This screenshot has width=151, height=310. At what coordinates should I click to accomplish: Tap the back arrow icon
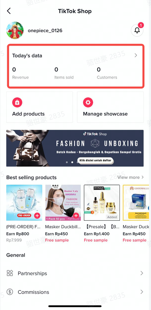9,11
